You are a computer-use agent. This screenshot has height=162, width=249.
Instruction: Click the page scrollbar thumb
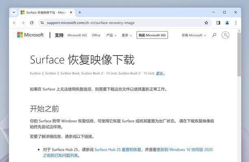(x=239, y=54)
